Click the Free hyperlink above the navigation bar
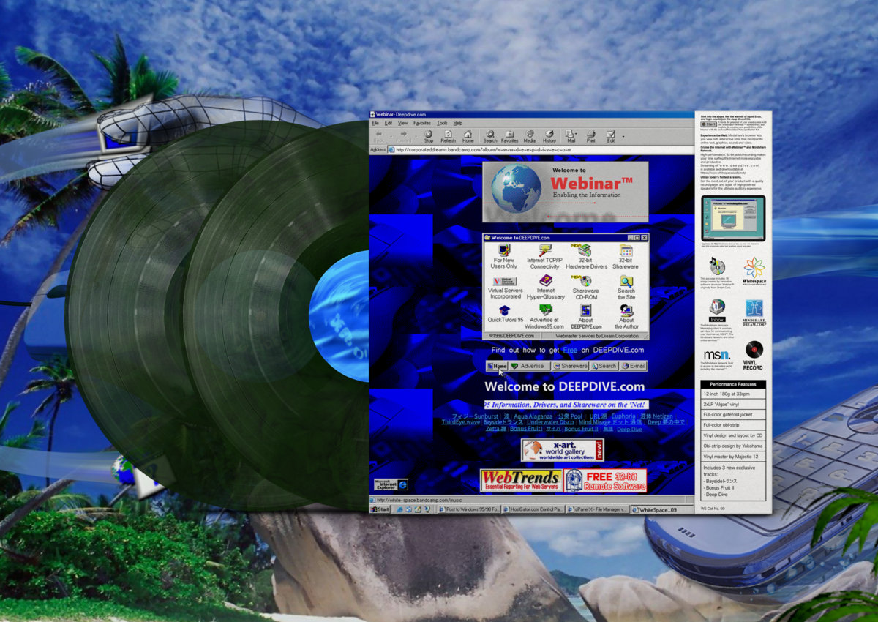Viewport: 878px width, 622px height. 570,351
